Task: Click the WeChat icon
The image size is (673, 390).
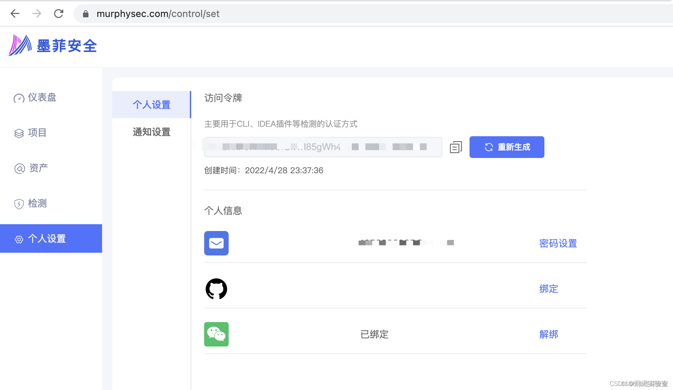Action: (216, 334)
